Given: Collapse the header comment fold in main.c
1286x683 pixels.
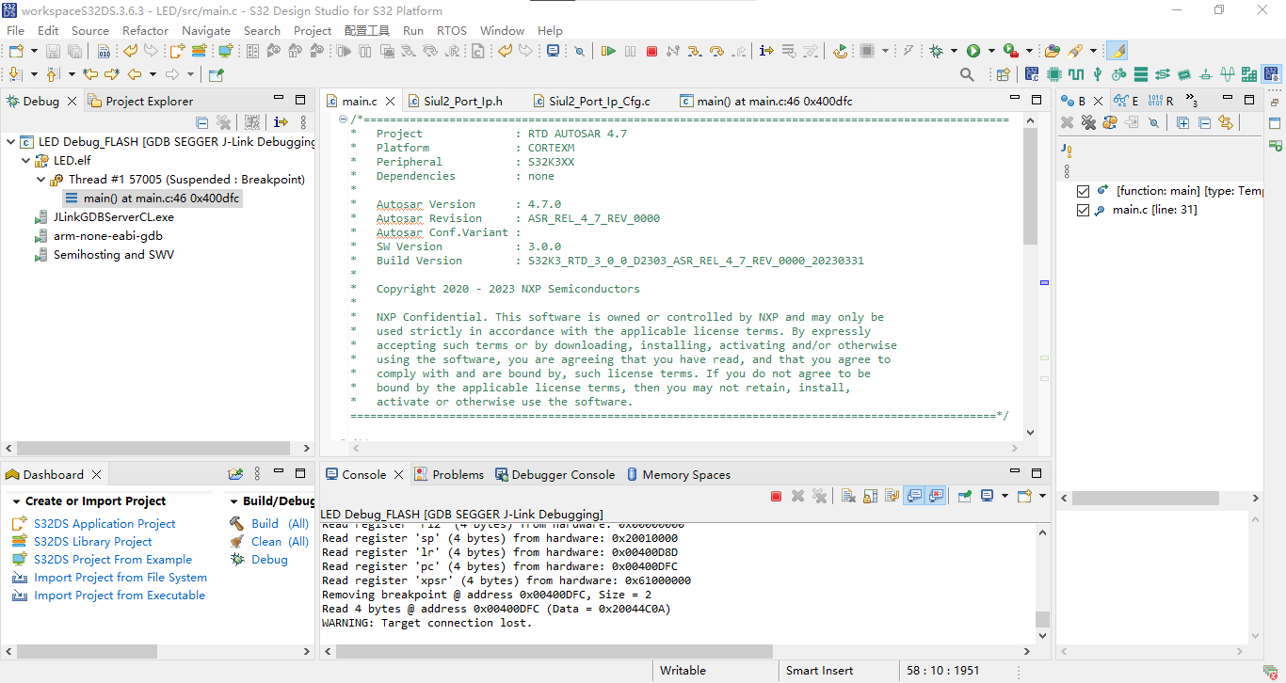Looking at the screenshot, I should tap(343, 119).
